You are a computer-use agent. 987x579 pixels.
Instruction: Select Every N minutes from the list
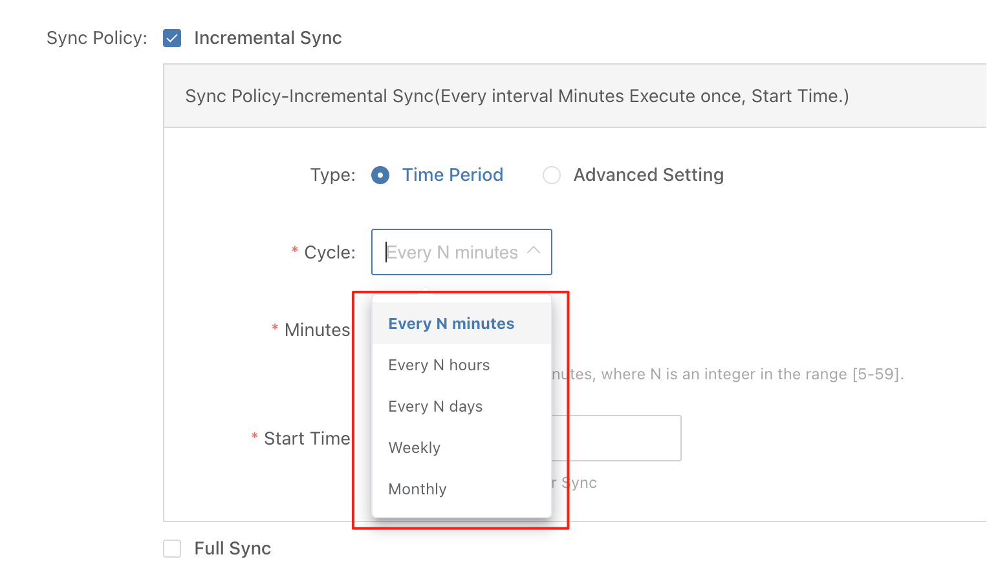tap(451, 324)
